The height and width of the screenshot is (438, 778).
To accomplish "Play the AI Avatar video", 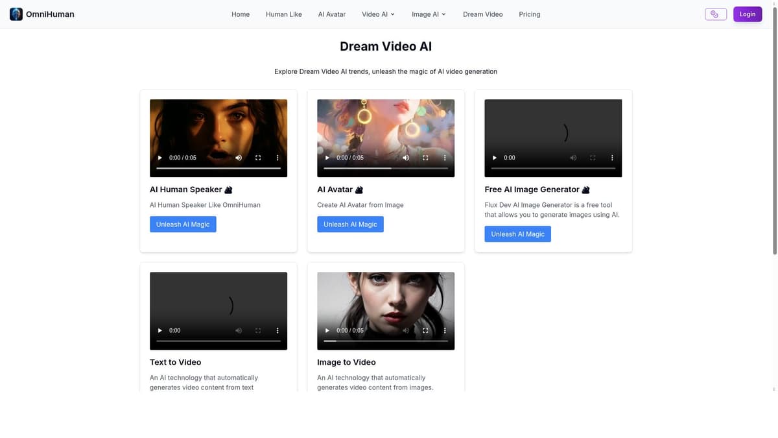I will point(327,158).
